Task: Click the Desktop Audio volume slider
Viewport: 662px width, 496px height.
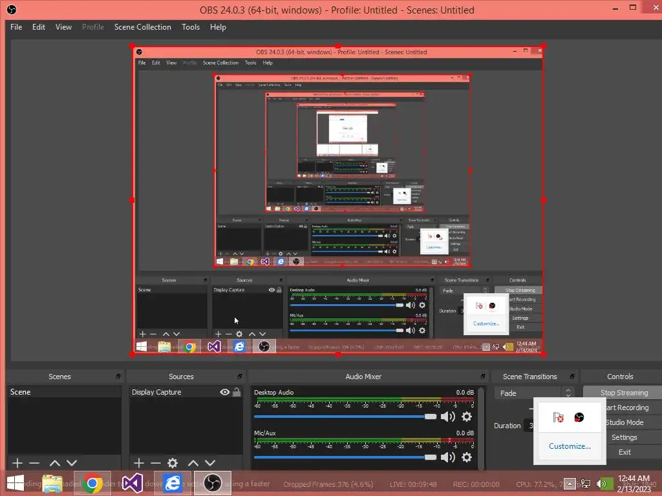Action: click(345, 417)
